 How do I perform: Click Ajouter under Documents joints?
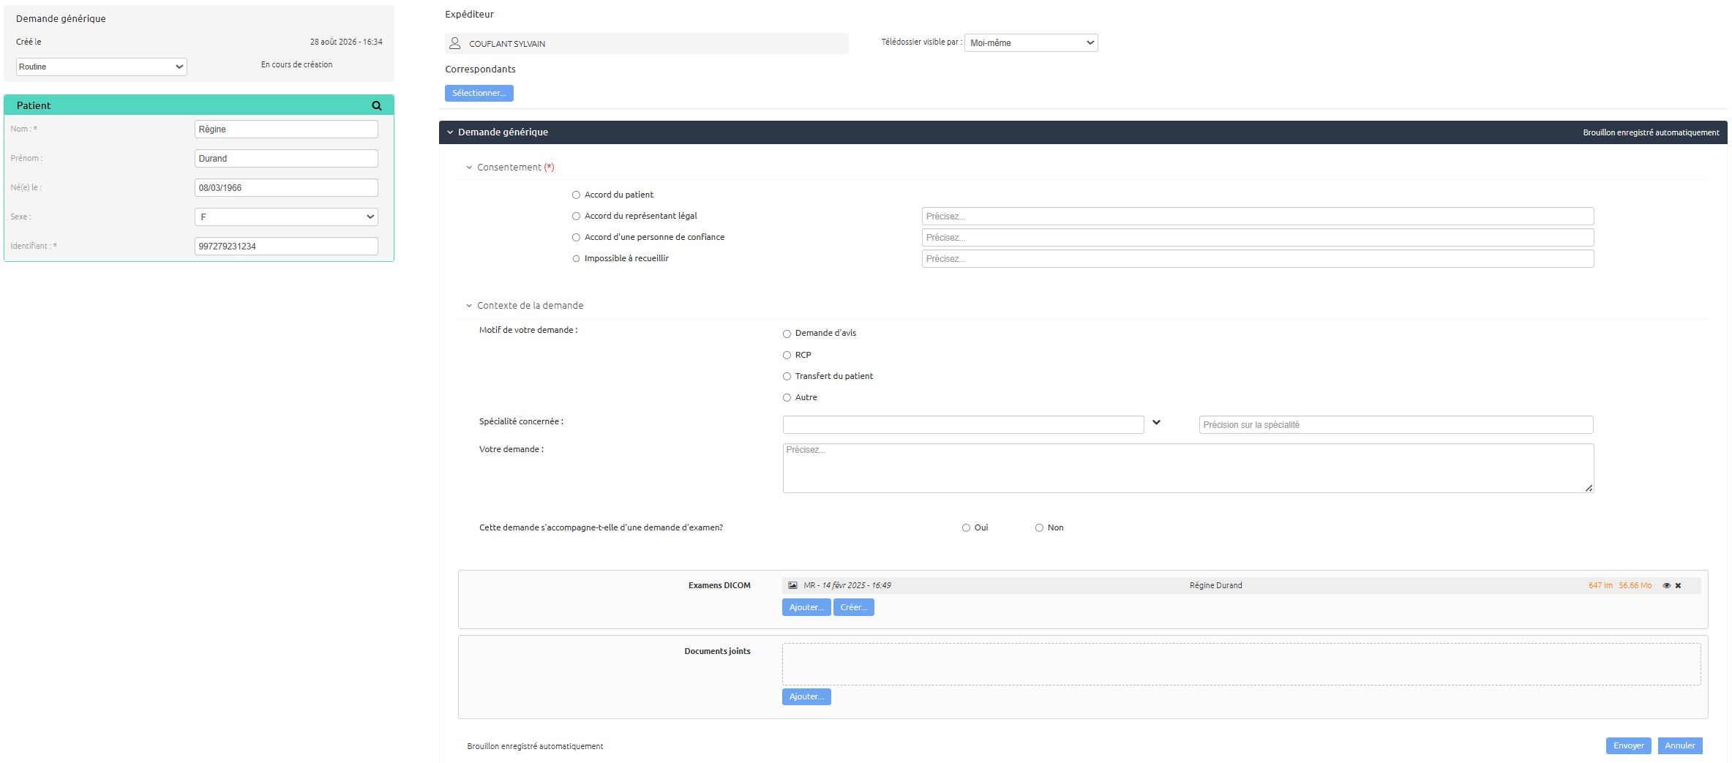point(806,696)
